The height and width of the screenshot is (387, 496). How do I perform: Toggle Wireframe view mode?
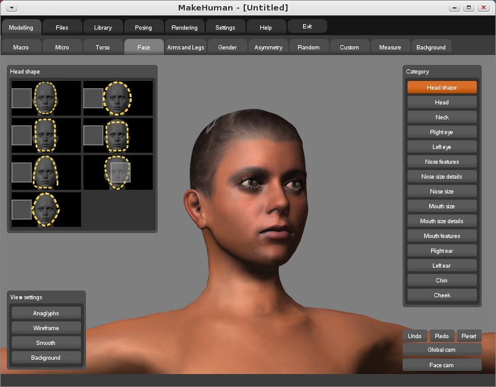[x=46, y=328]
